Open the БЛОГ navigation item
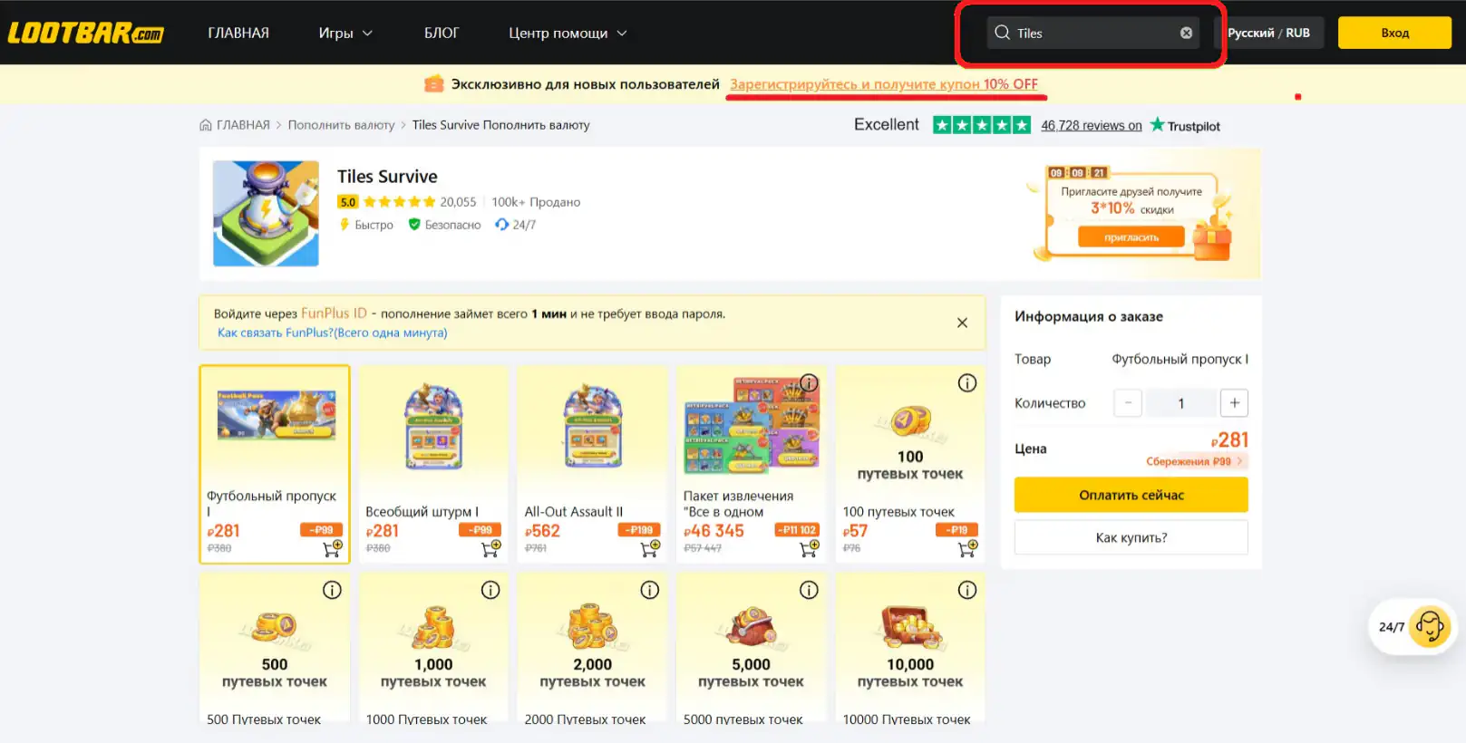Screen dimensions: 1466x743 point(442,34)
